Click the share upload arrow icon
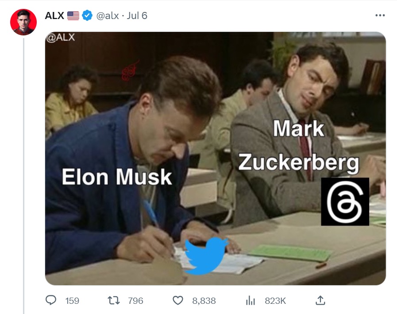The image size is (397, 314). click(x=320, y=301)
